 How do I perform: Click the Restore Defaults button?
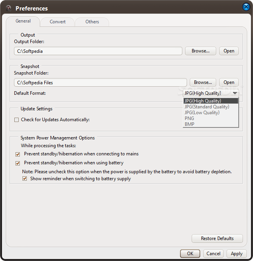[217, 238]
